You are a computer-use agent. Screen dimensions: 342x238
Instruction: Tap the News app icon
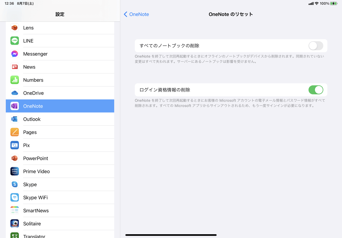14,67
